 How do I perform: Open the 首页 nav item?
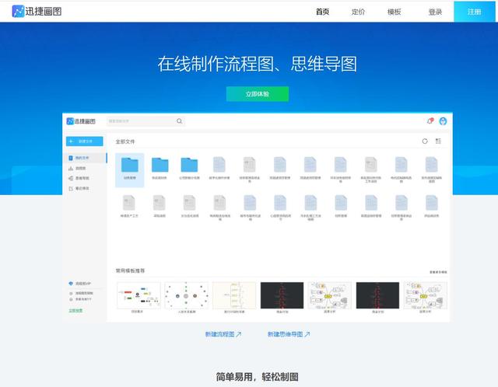322,12
